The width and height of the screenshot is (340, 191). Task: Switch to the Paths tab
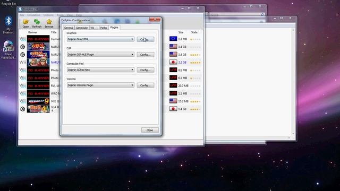click(x=104, y=28)
